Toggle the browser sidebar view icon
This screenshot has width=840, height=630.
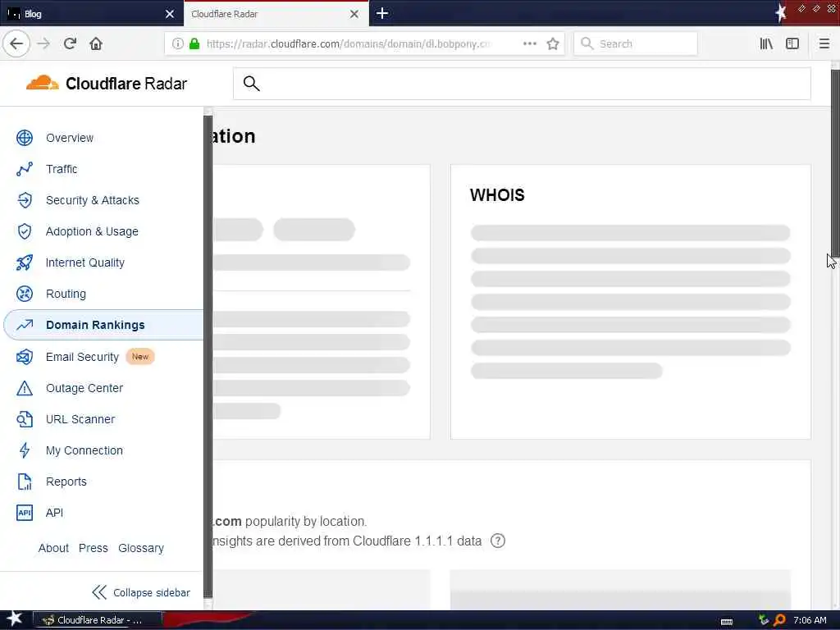tap(792, 43)
